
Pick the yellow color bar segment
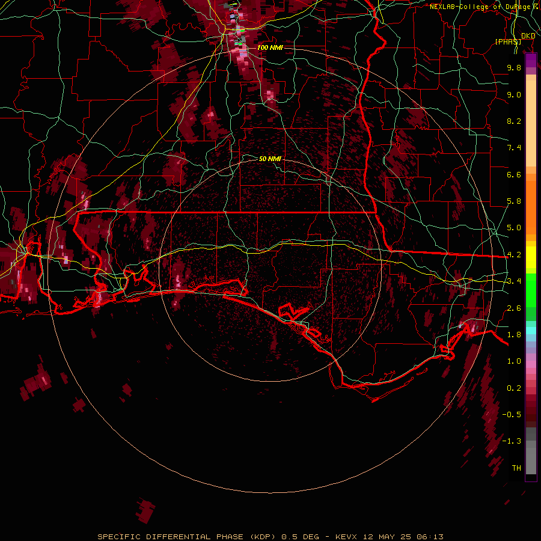pyautogui.click(x=531, y=257)
